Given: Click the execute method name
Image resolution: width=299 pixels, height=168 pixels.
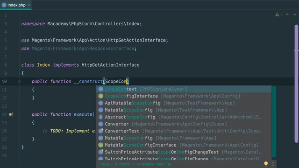Looking at the screenshot, I should 83,114.
